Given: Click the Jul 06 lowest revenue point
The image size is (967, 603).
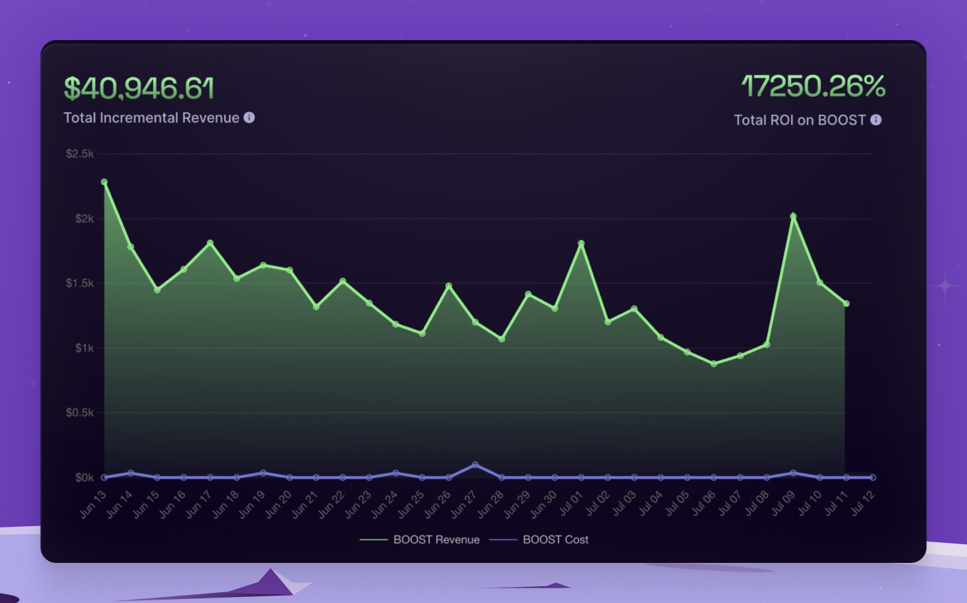Looking at the screenshot, I should [714, 364].
